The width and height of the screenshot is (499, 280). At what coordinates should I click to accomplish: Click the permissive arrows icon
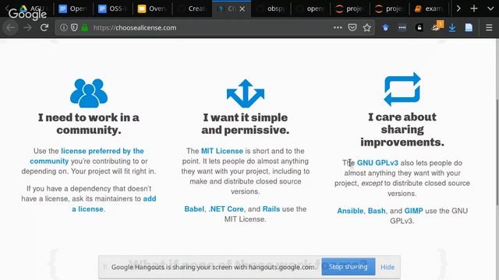[246, 93]
